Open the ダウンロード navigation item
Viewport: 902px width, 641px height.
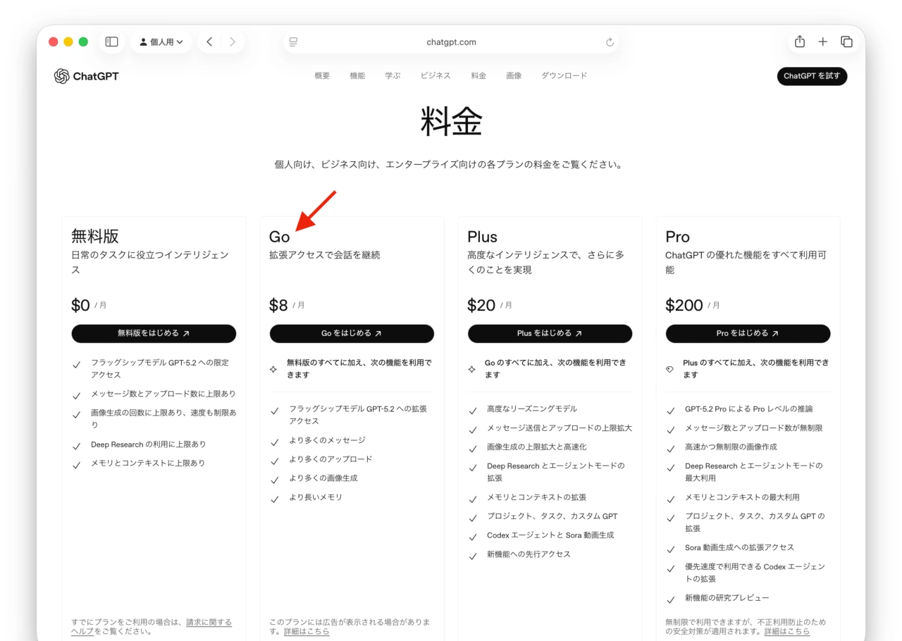(564, 76)
